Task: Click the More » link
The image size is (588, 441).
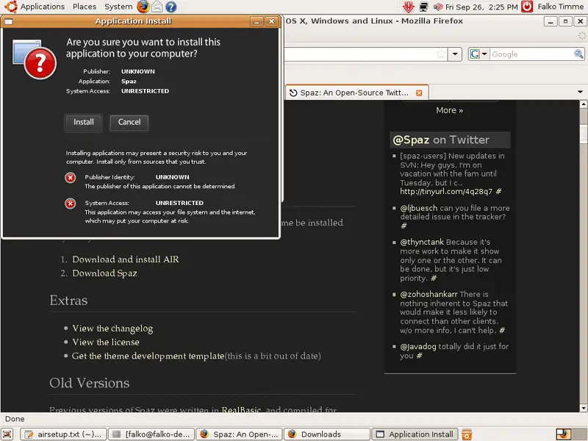Action: pos(449,110)
